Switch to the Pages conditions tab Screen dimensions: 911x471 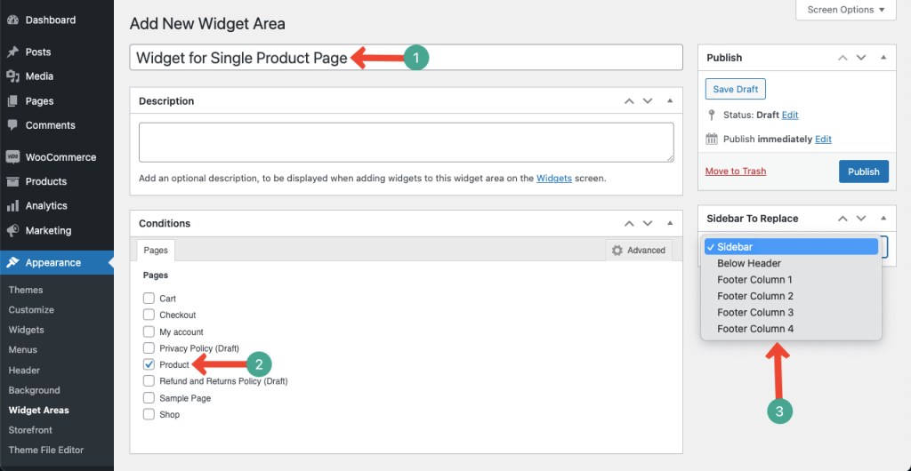[156, 250]
